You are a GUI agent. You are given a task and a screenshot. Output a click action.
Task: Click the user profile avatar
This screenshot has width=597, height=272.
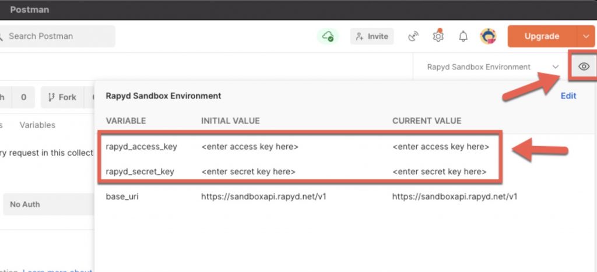[x=488, y=36]
